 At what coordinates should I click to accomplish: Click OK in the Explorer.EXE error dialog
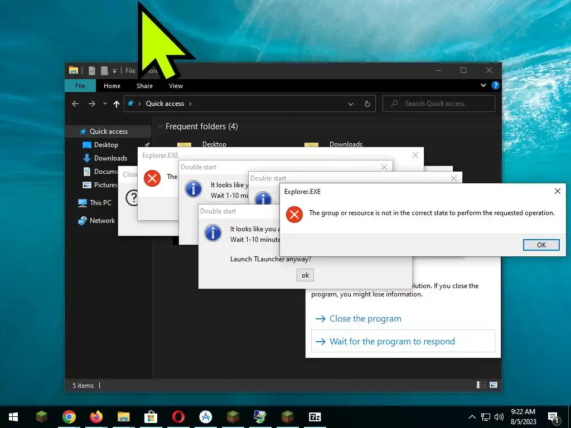[541, 245]
